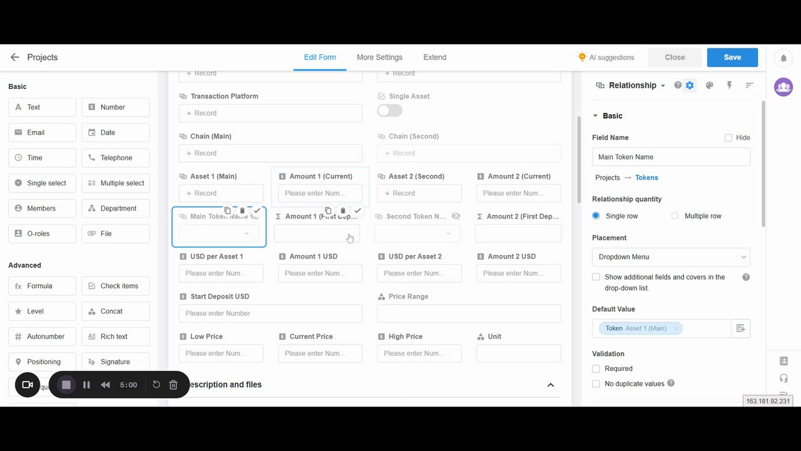This screenshot has height=451, width=801.
Task: Duplicate the Main Token Name field
Action: tap(228, 211)
